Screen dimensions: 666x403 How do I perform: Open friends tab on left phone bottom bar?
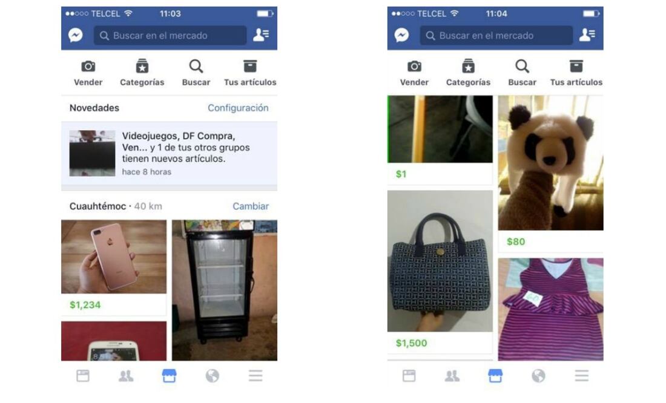click(126, 375)
